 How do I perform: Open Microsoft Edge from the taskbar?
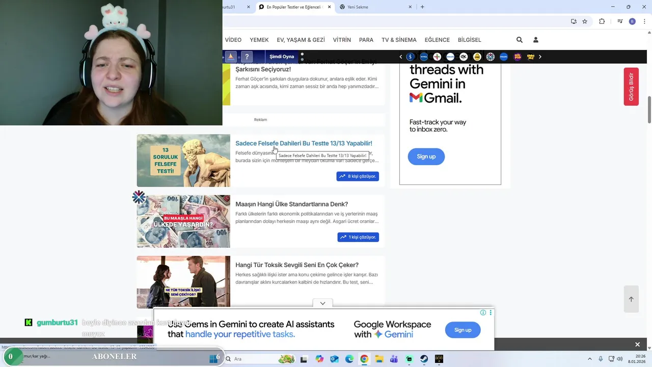coord(349,359)
